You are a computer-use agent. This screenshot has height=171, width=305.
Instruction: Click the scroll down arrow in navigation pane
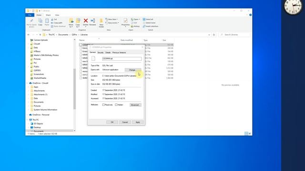74,131
